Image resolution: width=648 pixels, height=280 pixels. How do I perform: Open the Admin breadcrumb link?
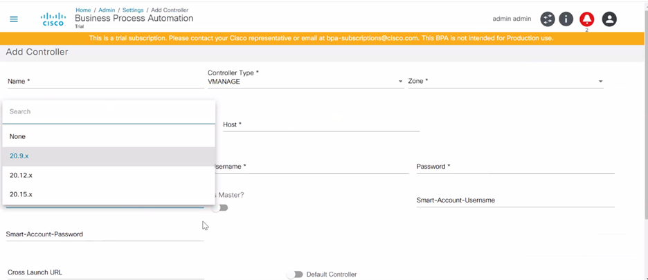(x=107, y=10)
